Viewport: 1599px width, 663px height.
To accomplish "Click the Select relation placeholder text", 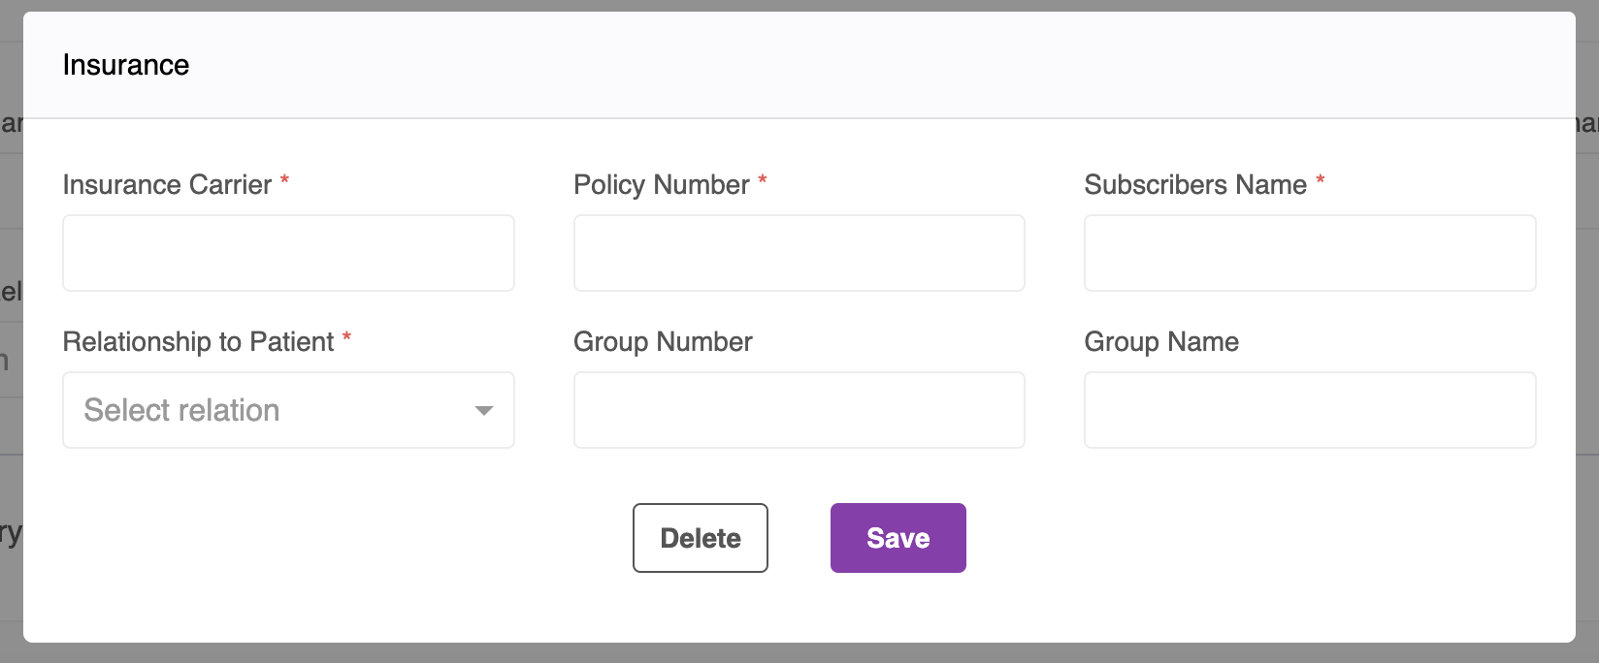I will click(181, 410).
